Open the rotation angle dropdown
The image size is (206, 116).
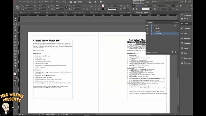coord(80,6)
